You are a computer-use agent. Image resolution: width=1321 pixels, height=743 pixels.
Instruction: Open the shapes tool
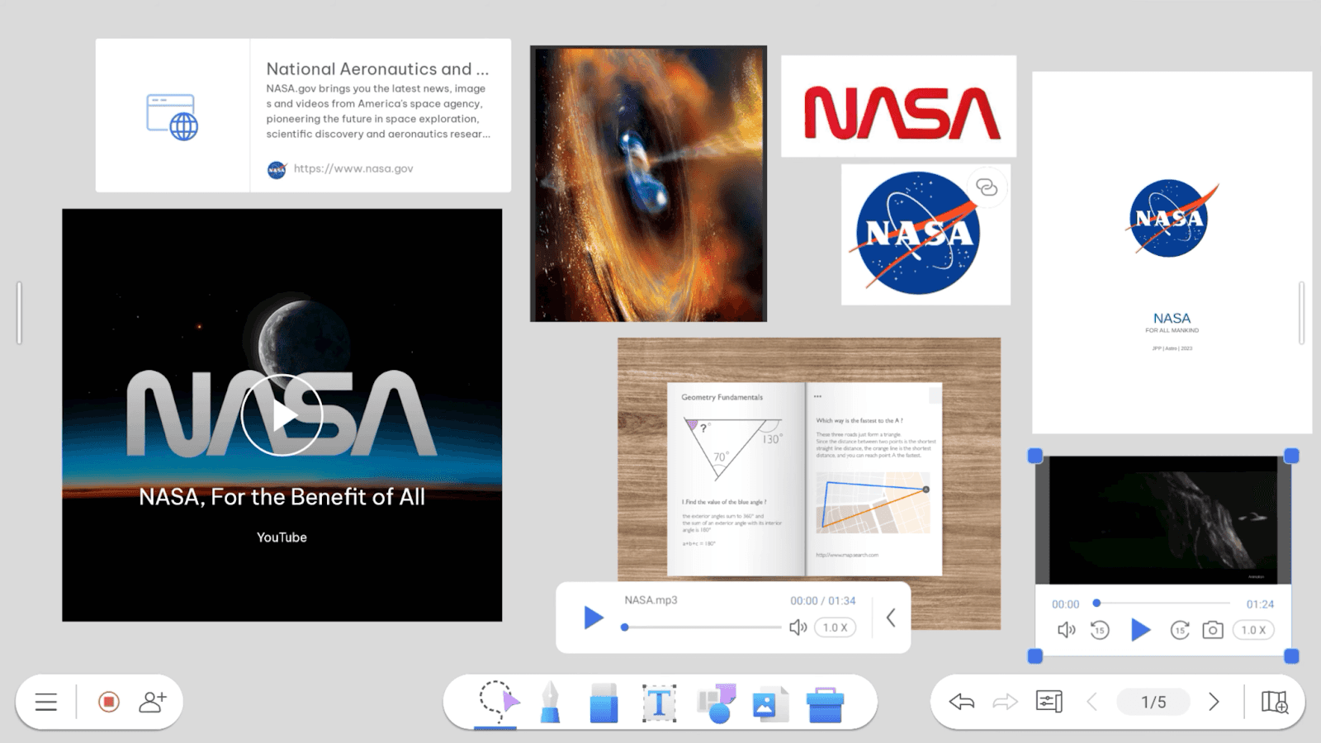pos(716,703)
